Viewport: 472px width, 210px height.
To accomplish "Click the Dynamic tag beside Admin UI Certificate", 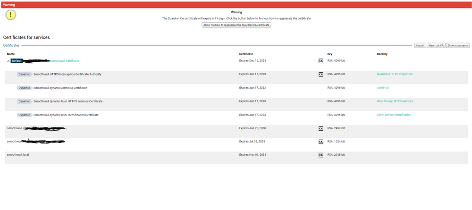I will click(25, 88).
